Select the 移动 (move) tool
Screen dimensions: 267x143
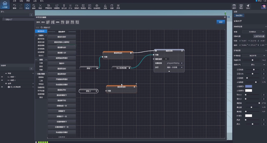[27, 6]
